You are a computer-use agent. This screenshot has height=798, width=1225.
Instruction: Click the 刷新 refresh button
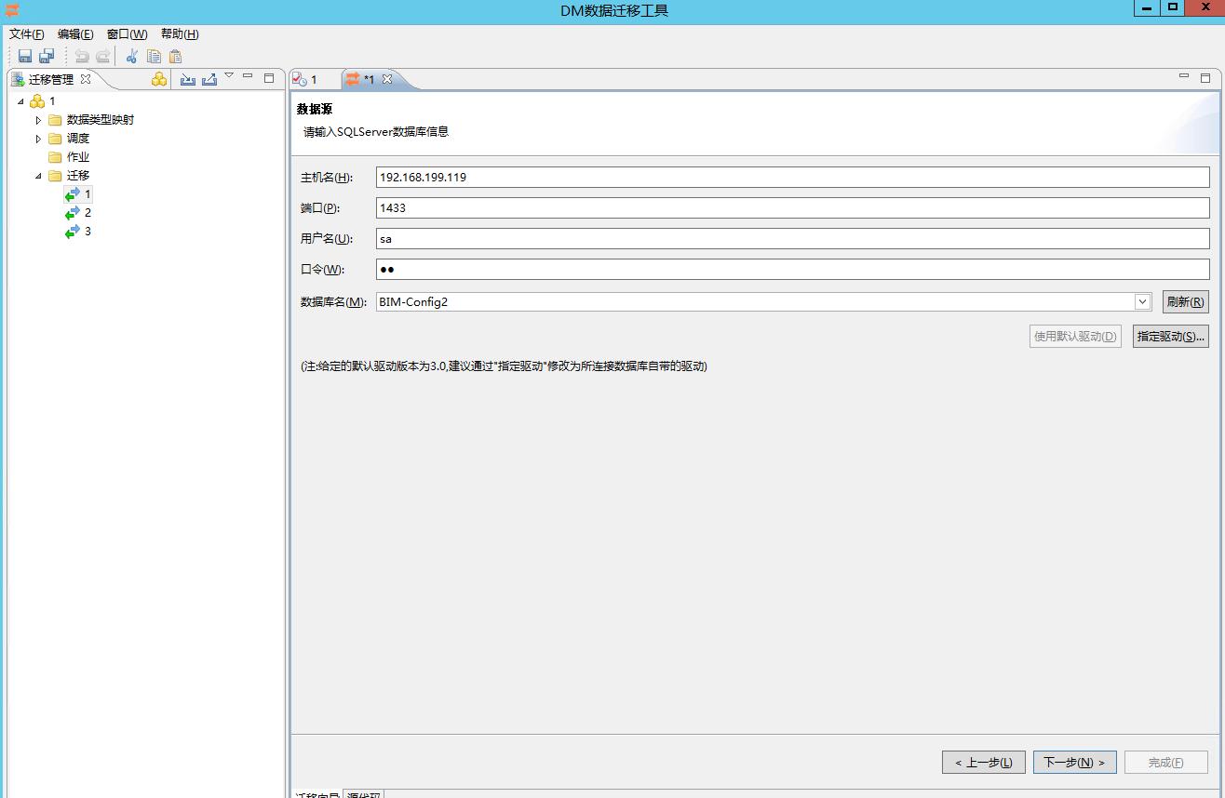pos(1185,301)
